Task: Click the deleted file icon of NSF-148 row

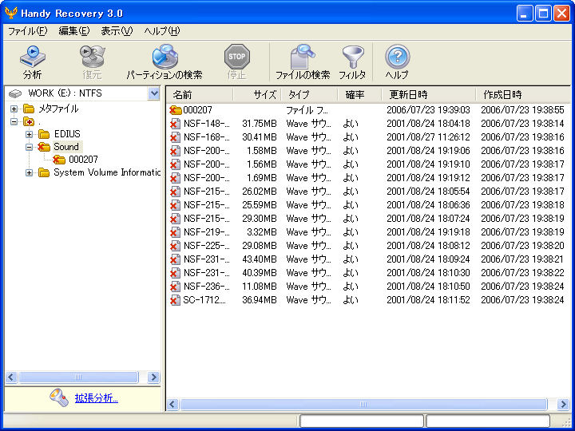Action: [x=175, y=124]
